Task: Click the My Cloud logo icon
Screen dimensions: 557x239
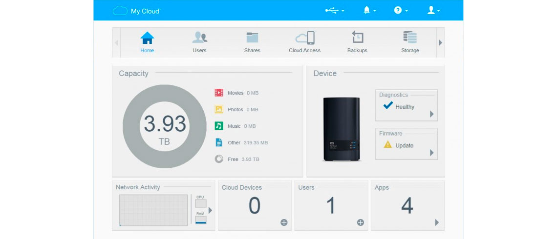Action: point(120,11)
